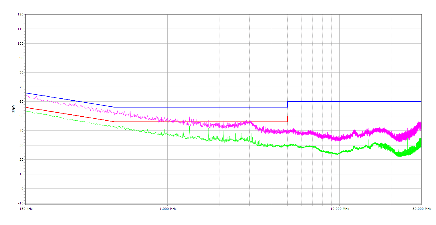This screenshot has height=225, width=436.
Task: Click the 40 y-axis tick label
Action: click(x=21, y=131)
